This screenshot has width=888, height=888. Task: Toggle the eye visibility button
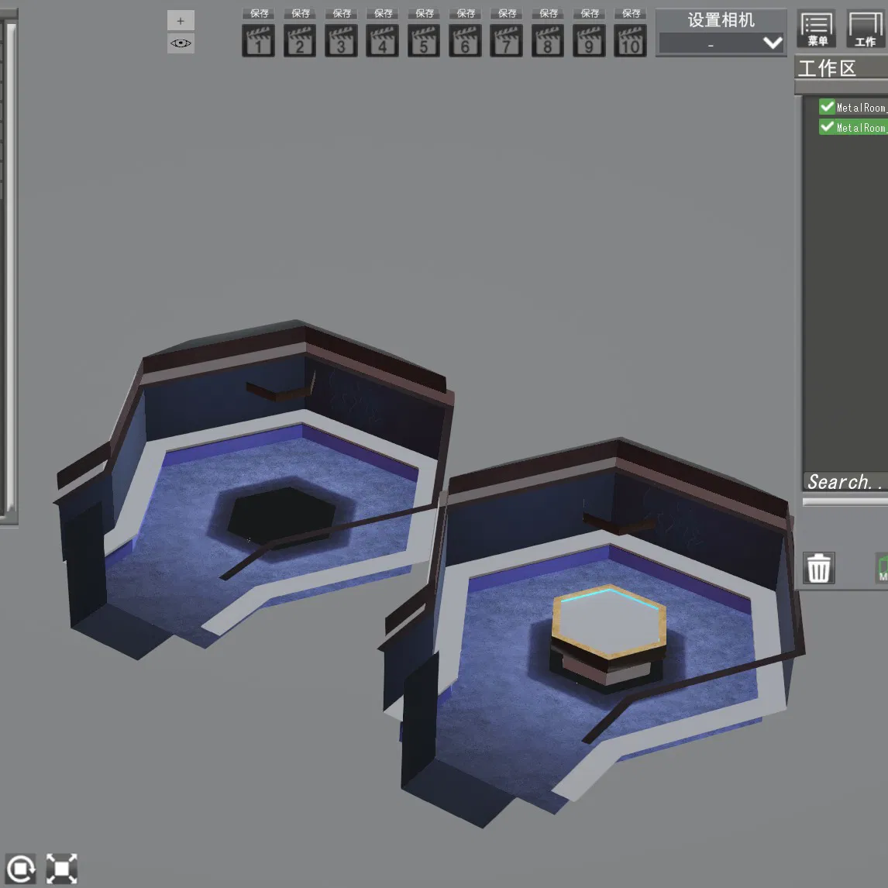coord(181,43)
